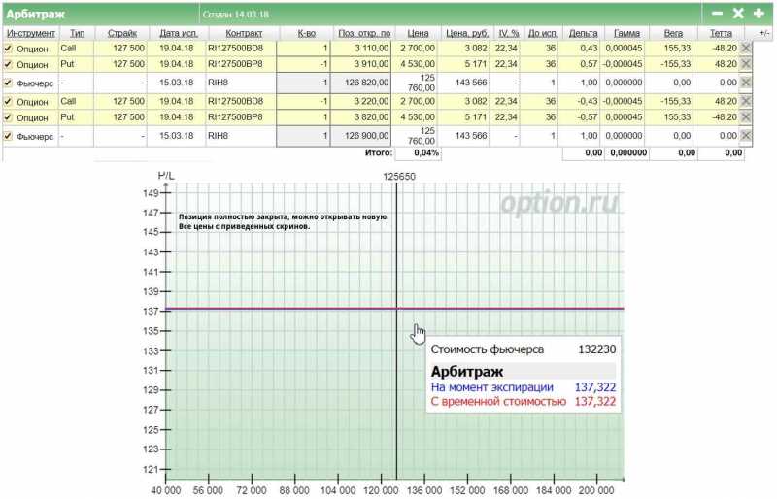Click the Страйк column header

(122, 33)
